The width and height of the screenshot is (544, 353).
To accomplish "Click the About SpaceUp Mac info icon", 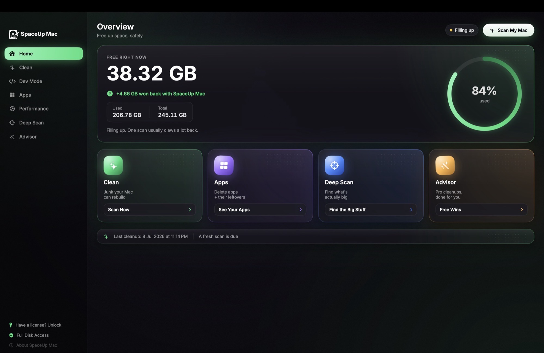I will [x=11, y=345].
